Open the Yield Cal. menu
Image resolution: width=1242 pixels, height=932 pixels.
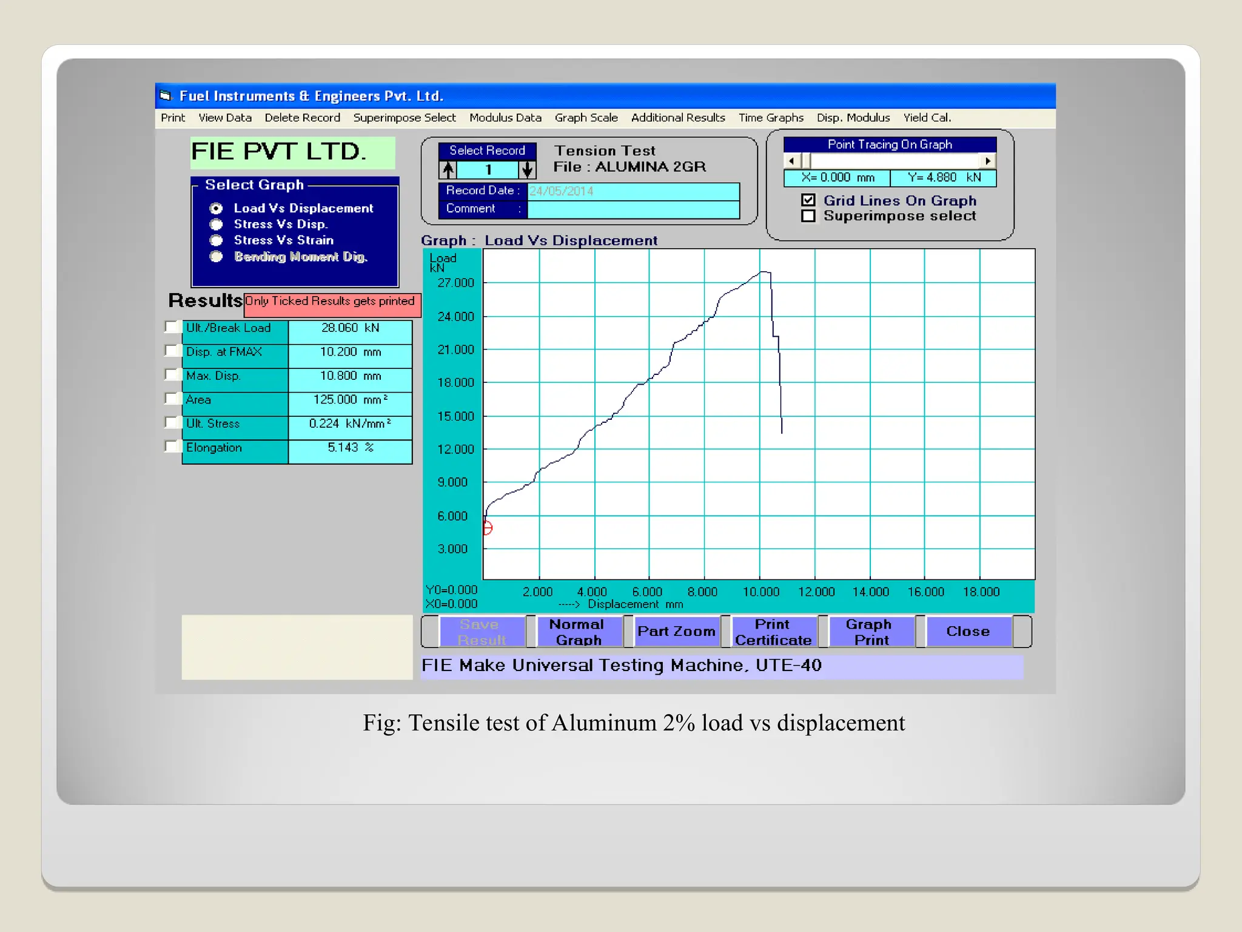click(x=927, y=118)
